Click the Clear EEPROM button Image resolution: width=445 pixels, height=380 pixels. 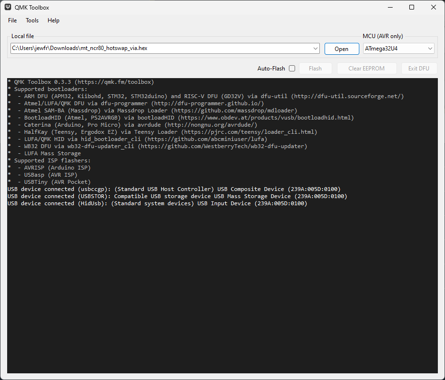[x=366, y=69]
